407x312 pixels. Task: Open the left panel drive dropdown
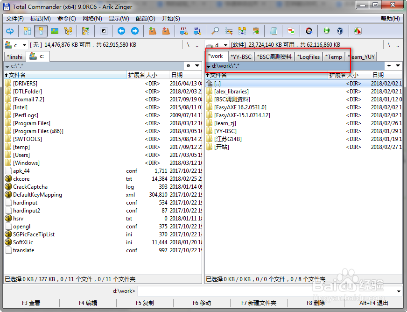tap(24, 45)
